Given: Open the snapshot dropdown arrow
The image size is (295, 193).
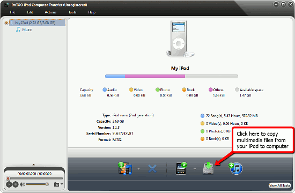Looking at the screenshot, I should 62,184.
